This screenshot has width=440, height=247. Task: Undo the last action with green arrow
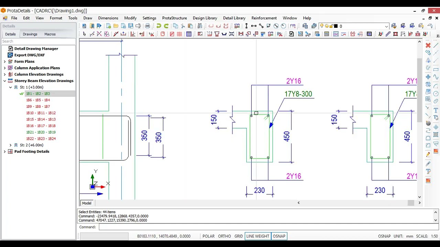[x=159, y=26]
